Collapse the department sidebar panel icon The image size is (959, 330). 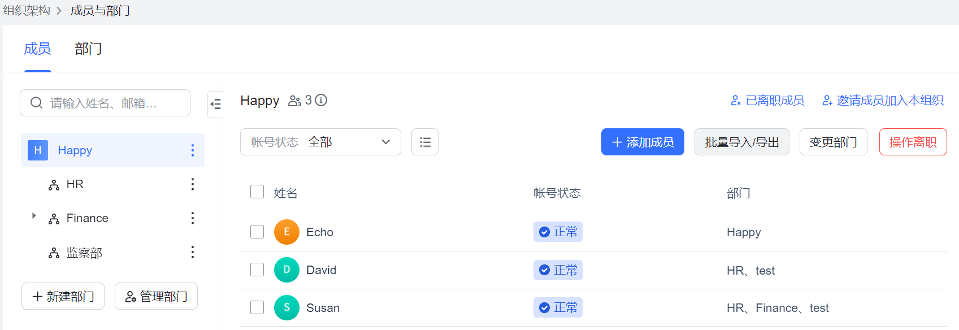coord(215,104)
